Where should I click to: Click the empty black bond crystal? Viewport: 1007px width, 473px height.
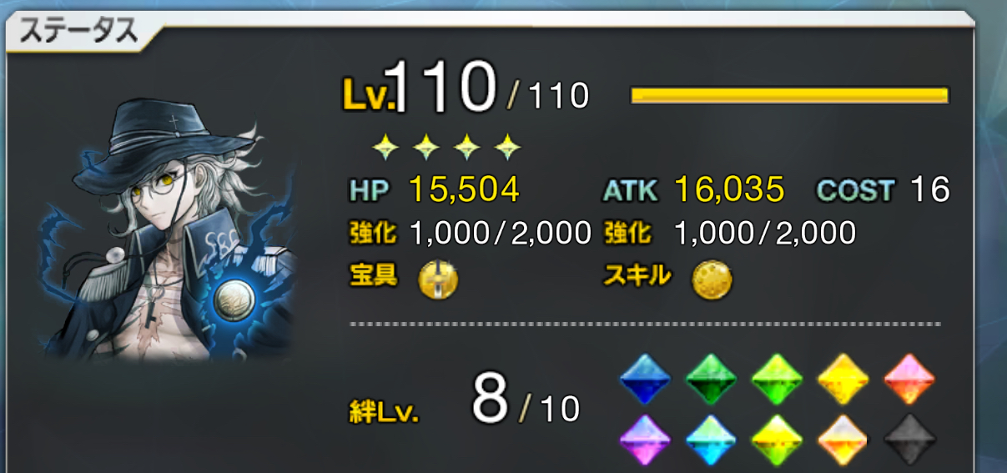click(x=909, y=440)
